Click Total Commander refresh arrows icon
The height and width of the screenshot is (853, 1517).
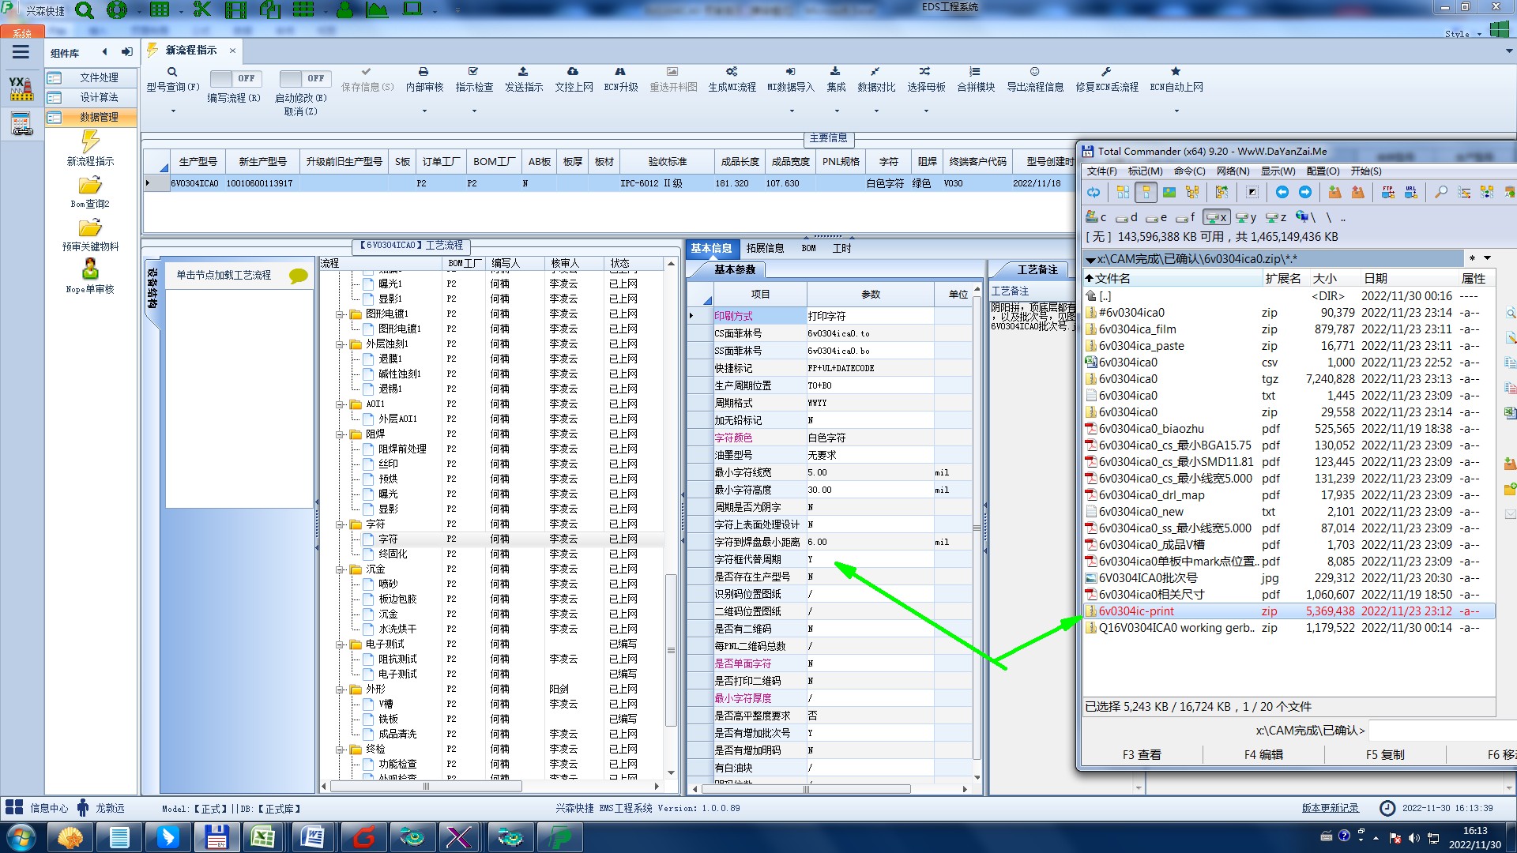click(x=1094, y=192)
